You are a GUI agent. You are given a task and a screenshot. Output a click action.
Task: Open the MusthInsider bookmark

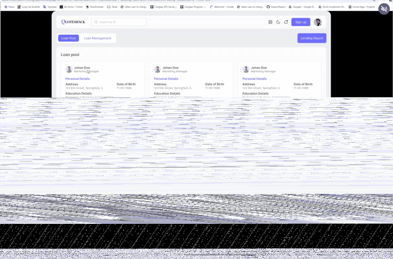95,7
